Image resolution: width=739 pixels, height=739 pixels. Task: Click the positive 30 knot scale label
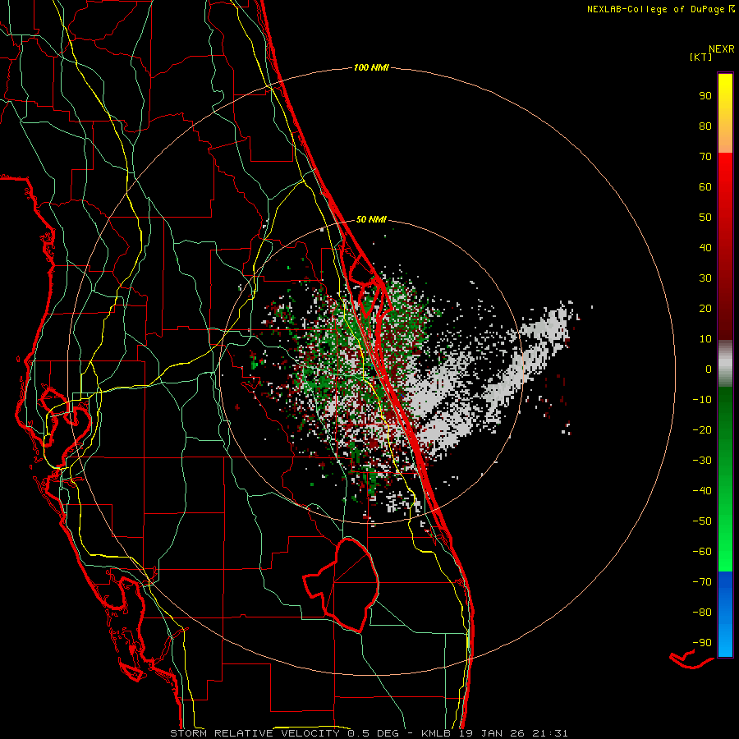705,278
